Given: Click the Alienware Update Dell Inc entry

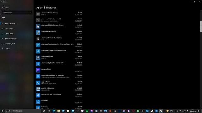Looking at the screenshot, I should point(59,58).
